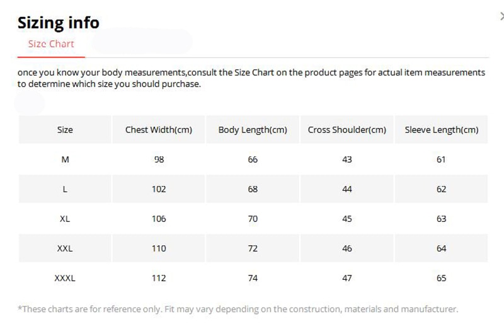
Task: Select the XXL size row label
Action: click(65, 248)
